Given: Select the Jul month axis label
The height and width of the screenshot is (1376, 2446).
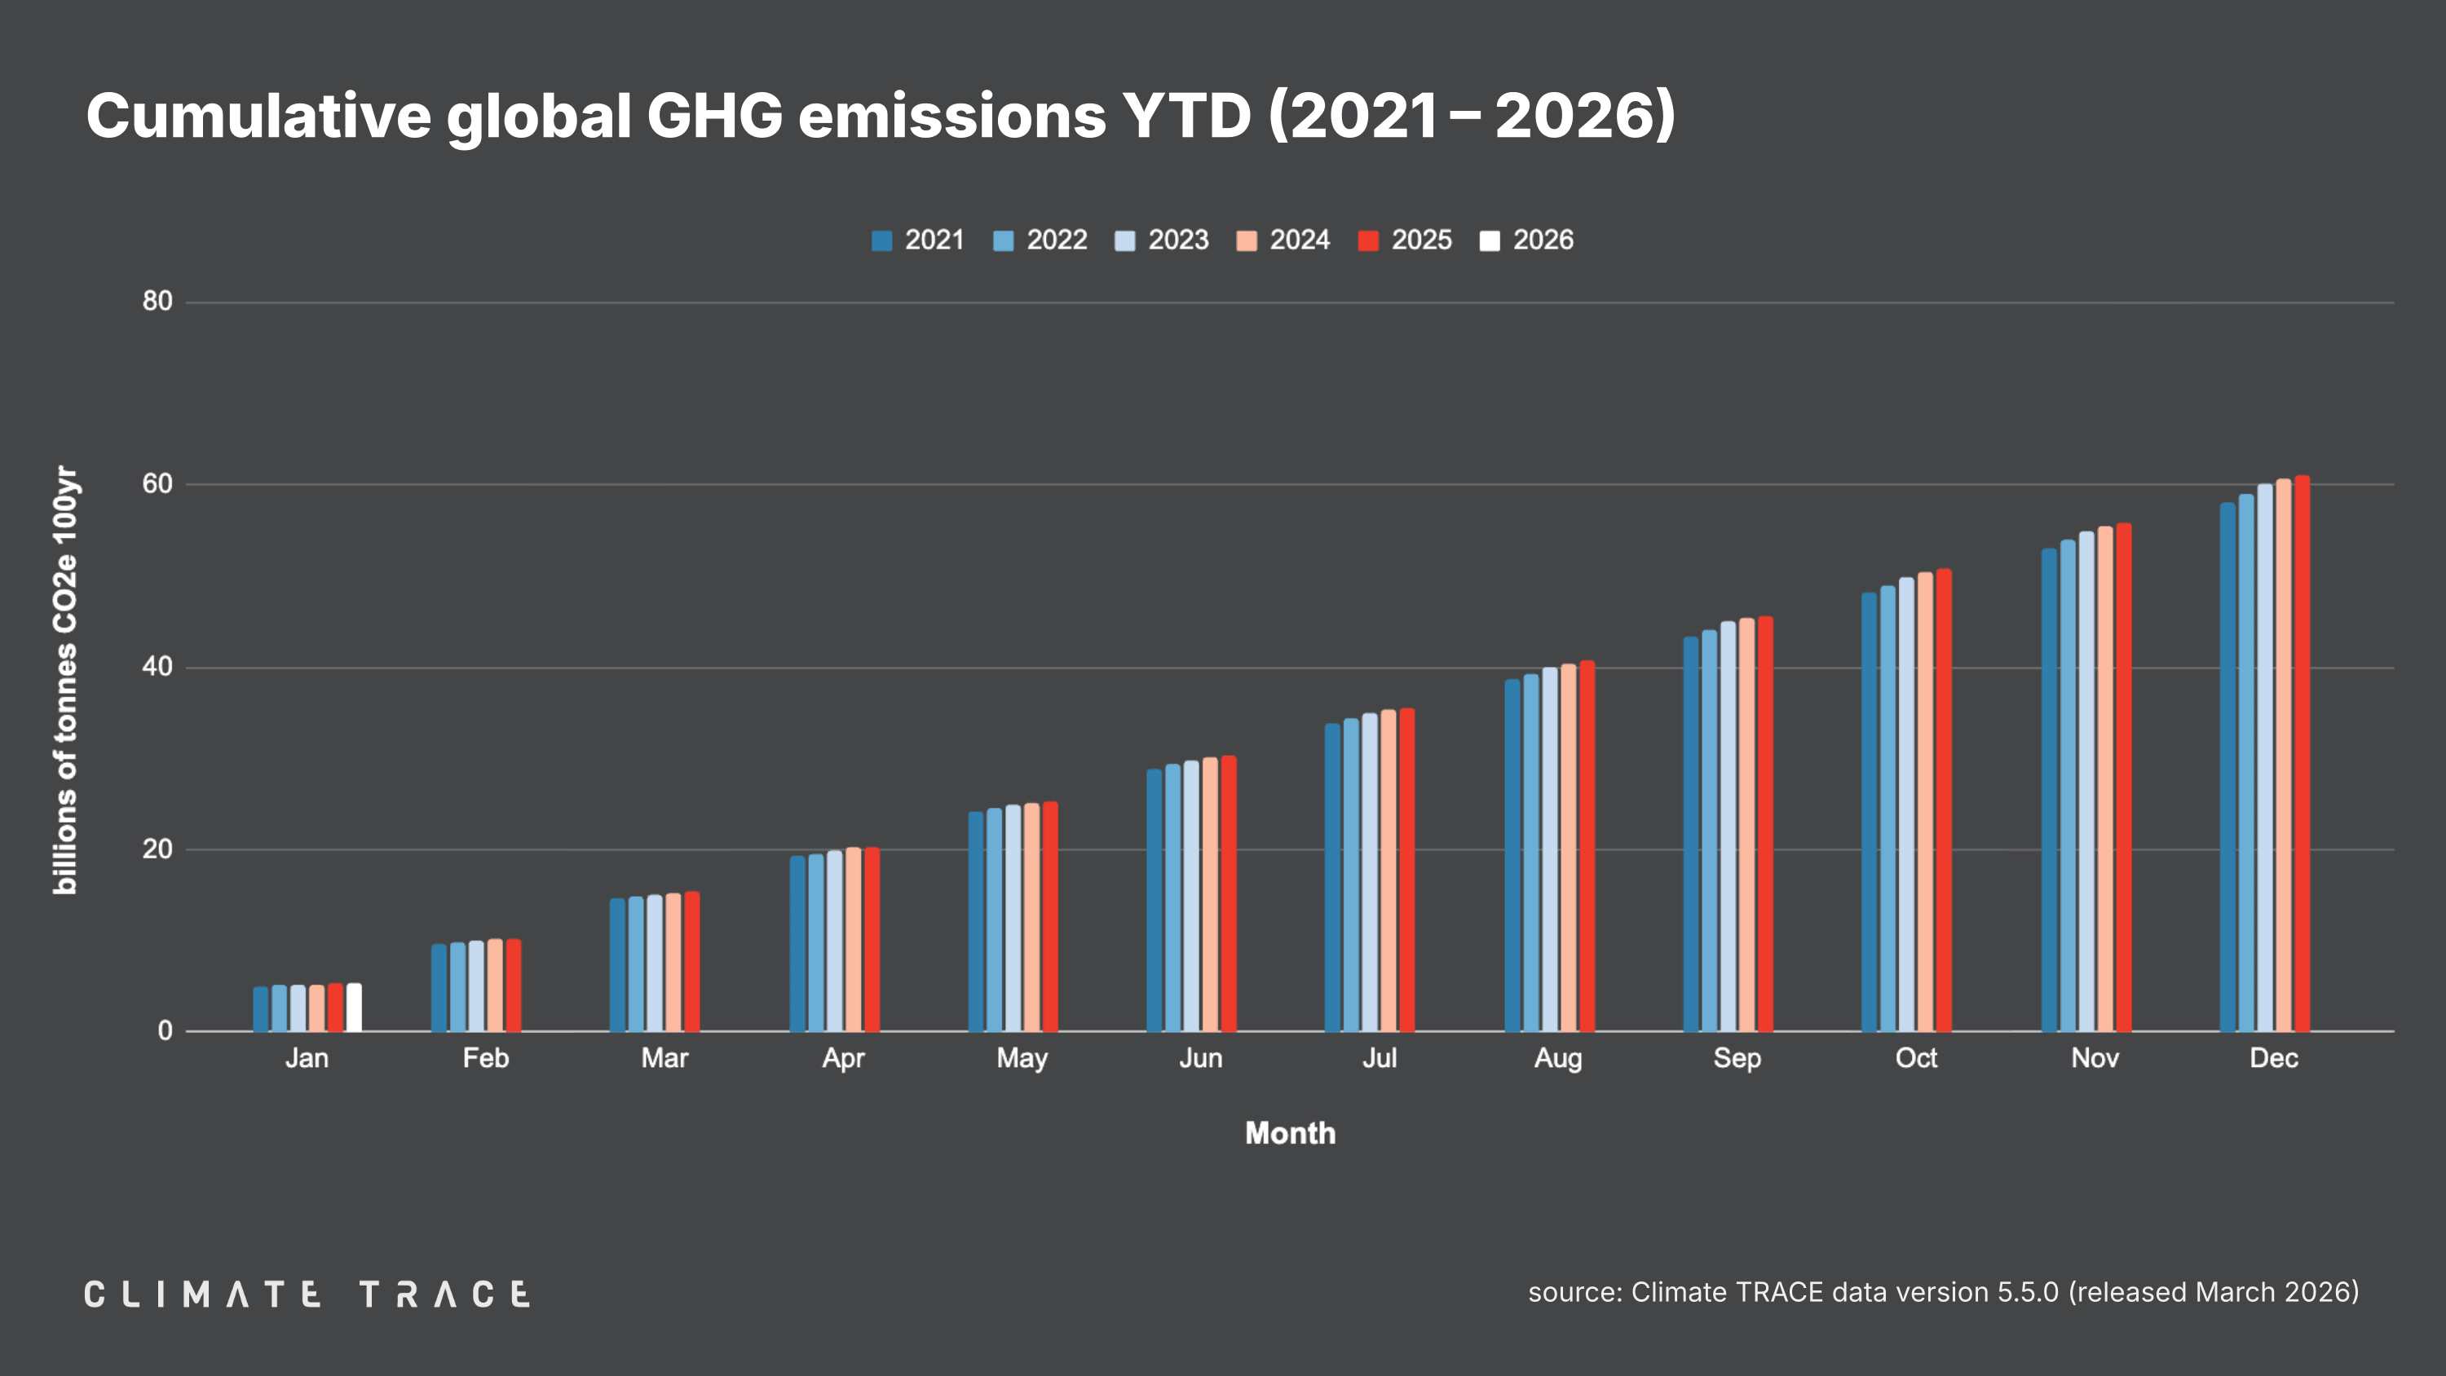Looking at the screenshot, I should pos(1379,1058).
